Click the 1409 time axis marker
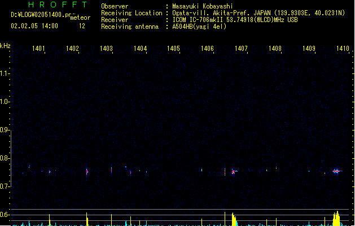 click(309, 49)
